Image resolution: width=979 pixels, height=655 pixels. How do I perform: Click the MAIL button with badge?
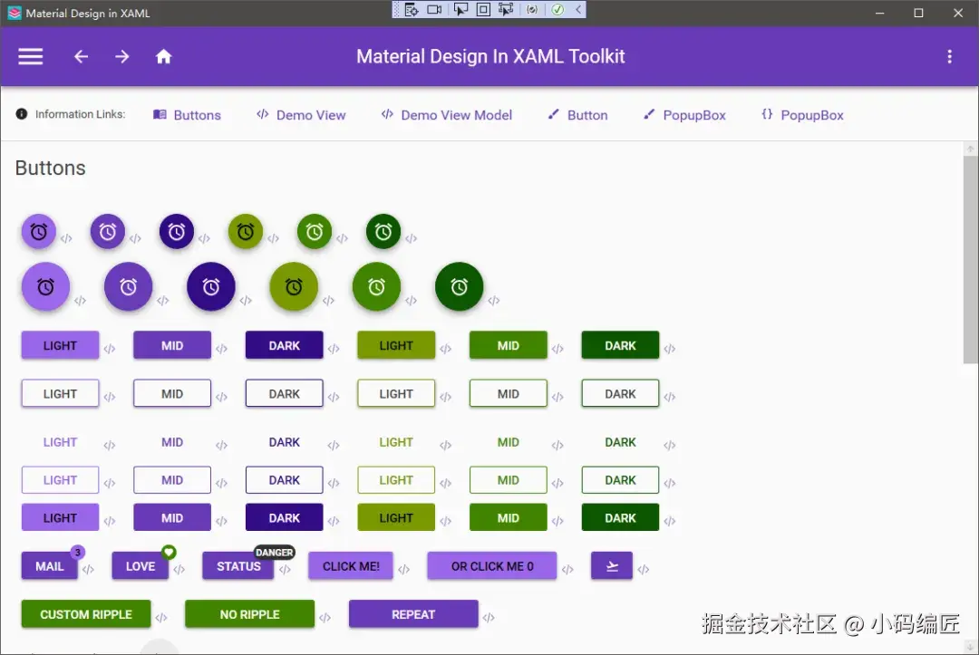49,566
